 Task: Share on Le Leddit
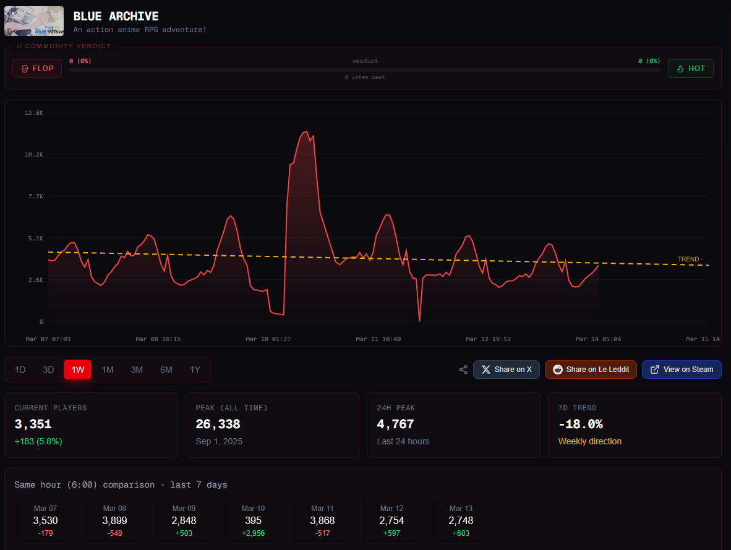coord(591,370)
